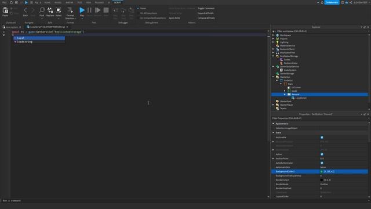Image resolution: width=371 pixels, height=209 pixels.
Task: Switch to the AVATAR ribbon tab
Action: (70, 2)
